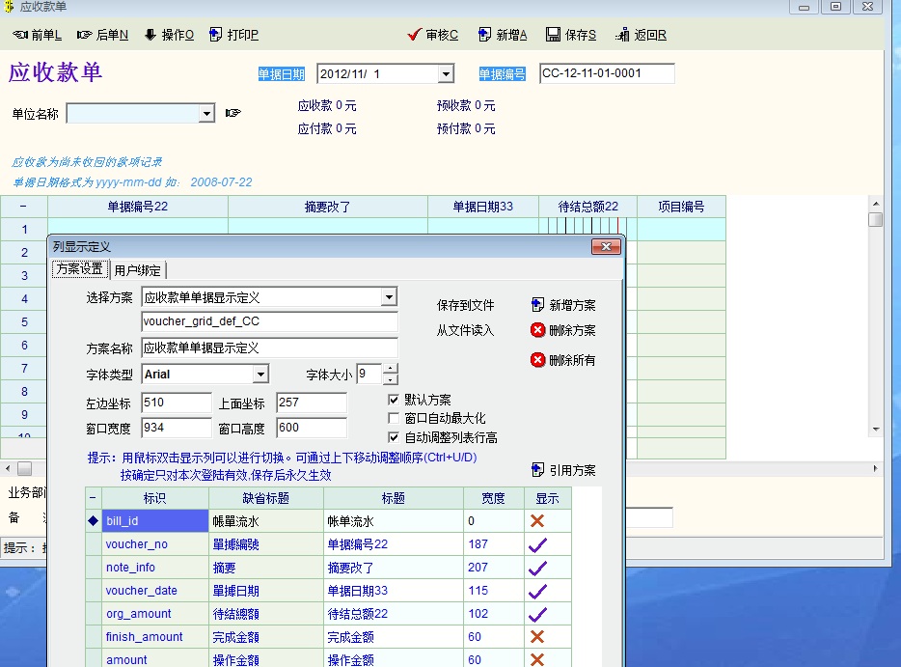Click the 保存 save disk icon
901x667 pixels.
(x=553, y=35)
